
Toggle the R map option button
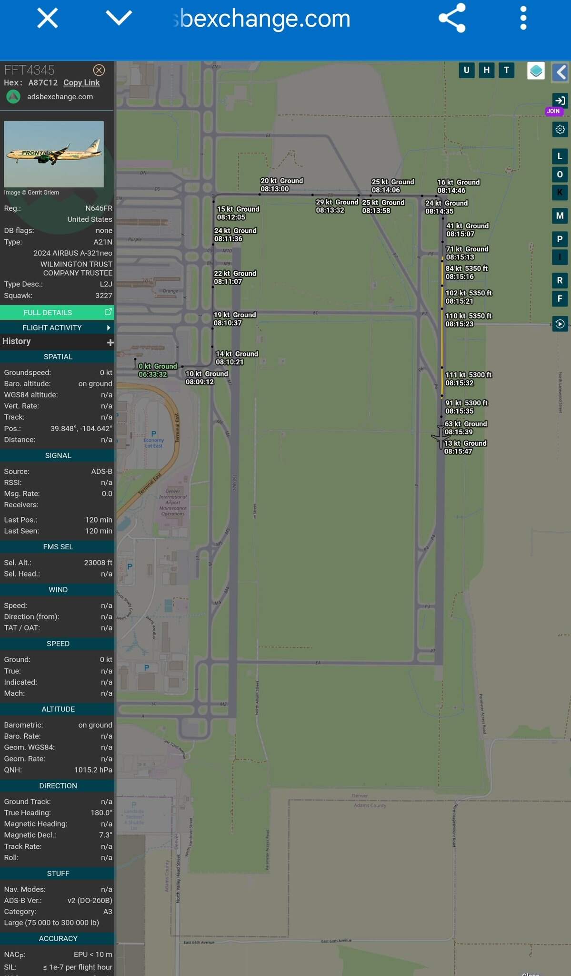pos(560,280)
